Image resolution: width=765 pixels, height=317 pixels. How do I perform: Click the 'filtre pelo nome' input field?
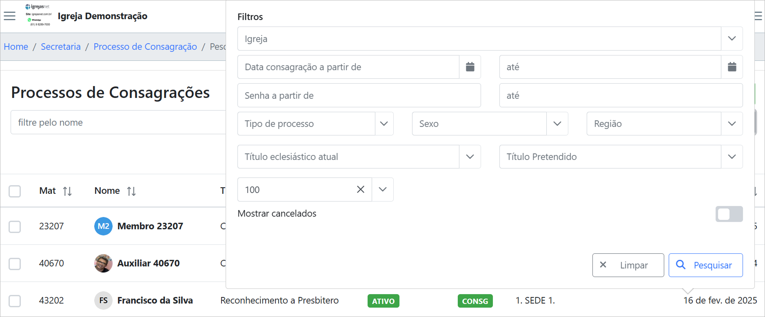[x=118, y=122]
